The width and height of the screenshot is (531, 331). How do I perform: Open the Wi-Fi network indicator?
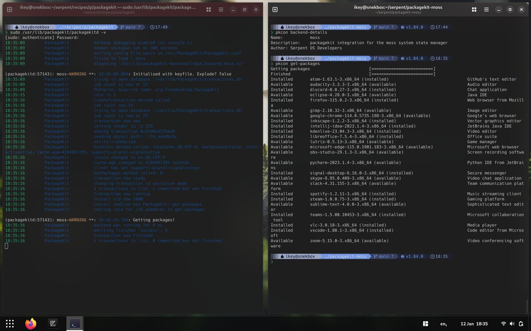[503, 323]
